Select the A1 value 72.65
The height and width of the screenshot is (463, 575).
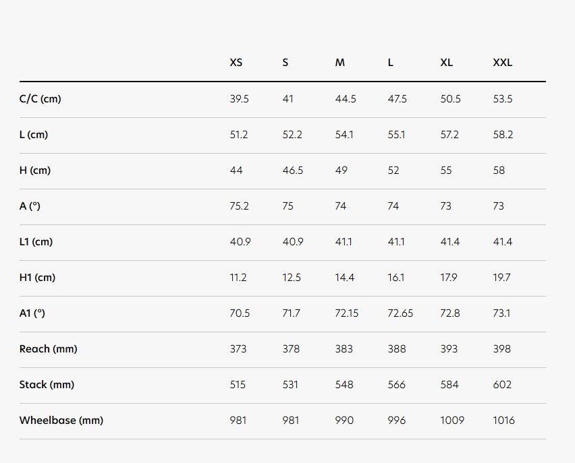400,313
